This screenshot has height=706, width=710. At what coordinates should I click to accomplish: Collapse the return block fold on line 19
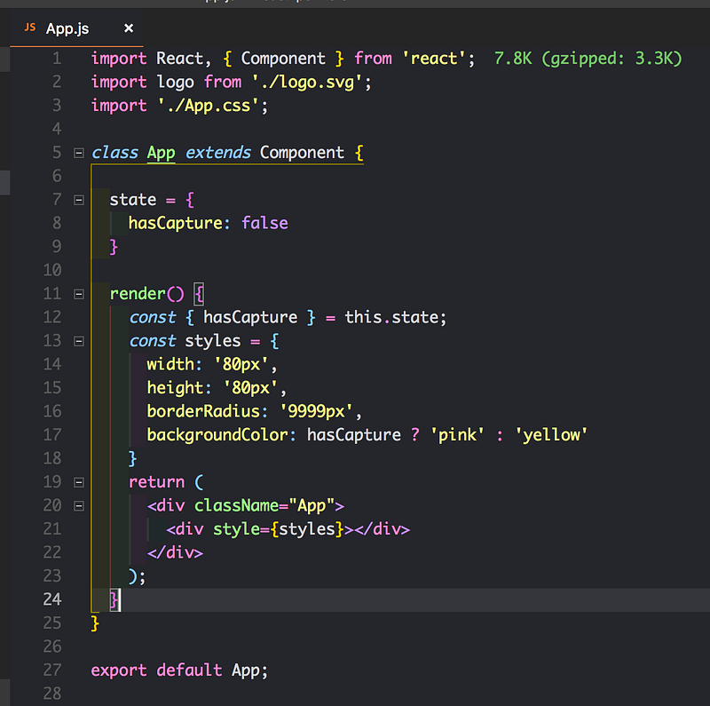(x=79, y=482)
